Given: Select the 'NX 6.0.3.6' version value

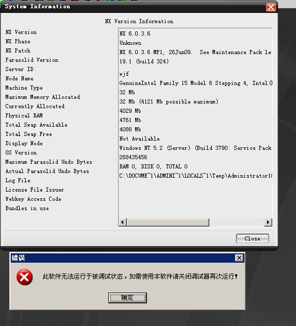Looking at the screenshot, I should tap(135, 33).
